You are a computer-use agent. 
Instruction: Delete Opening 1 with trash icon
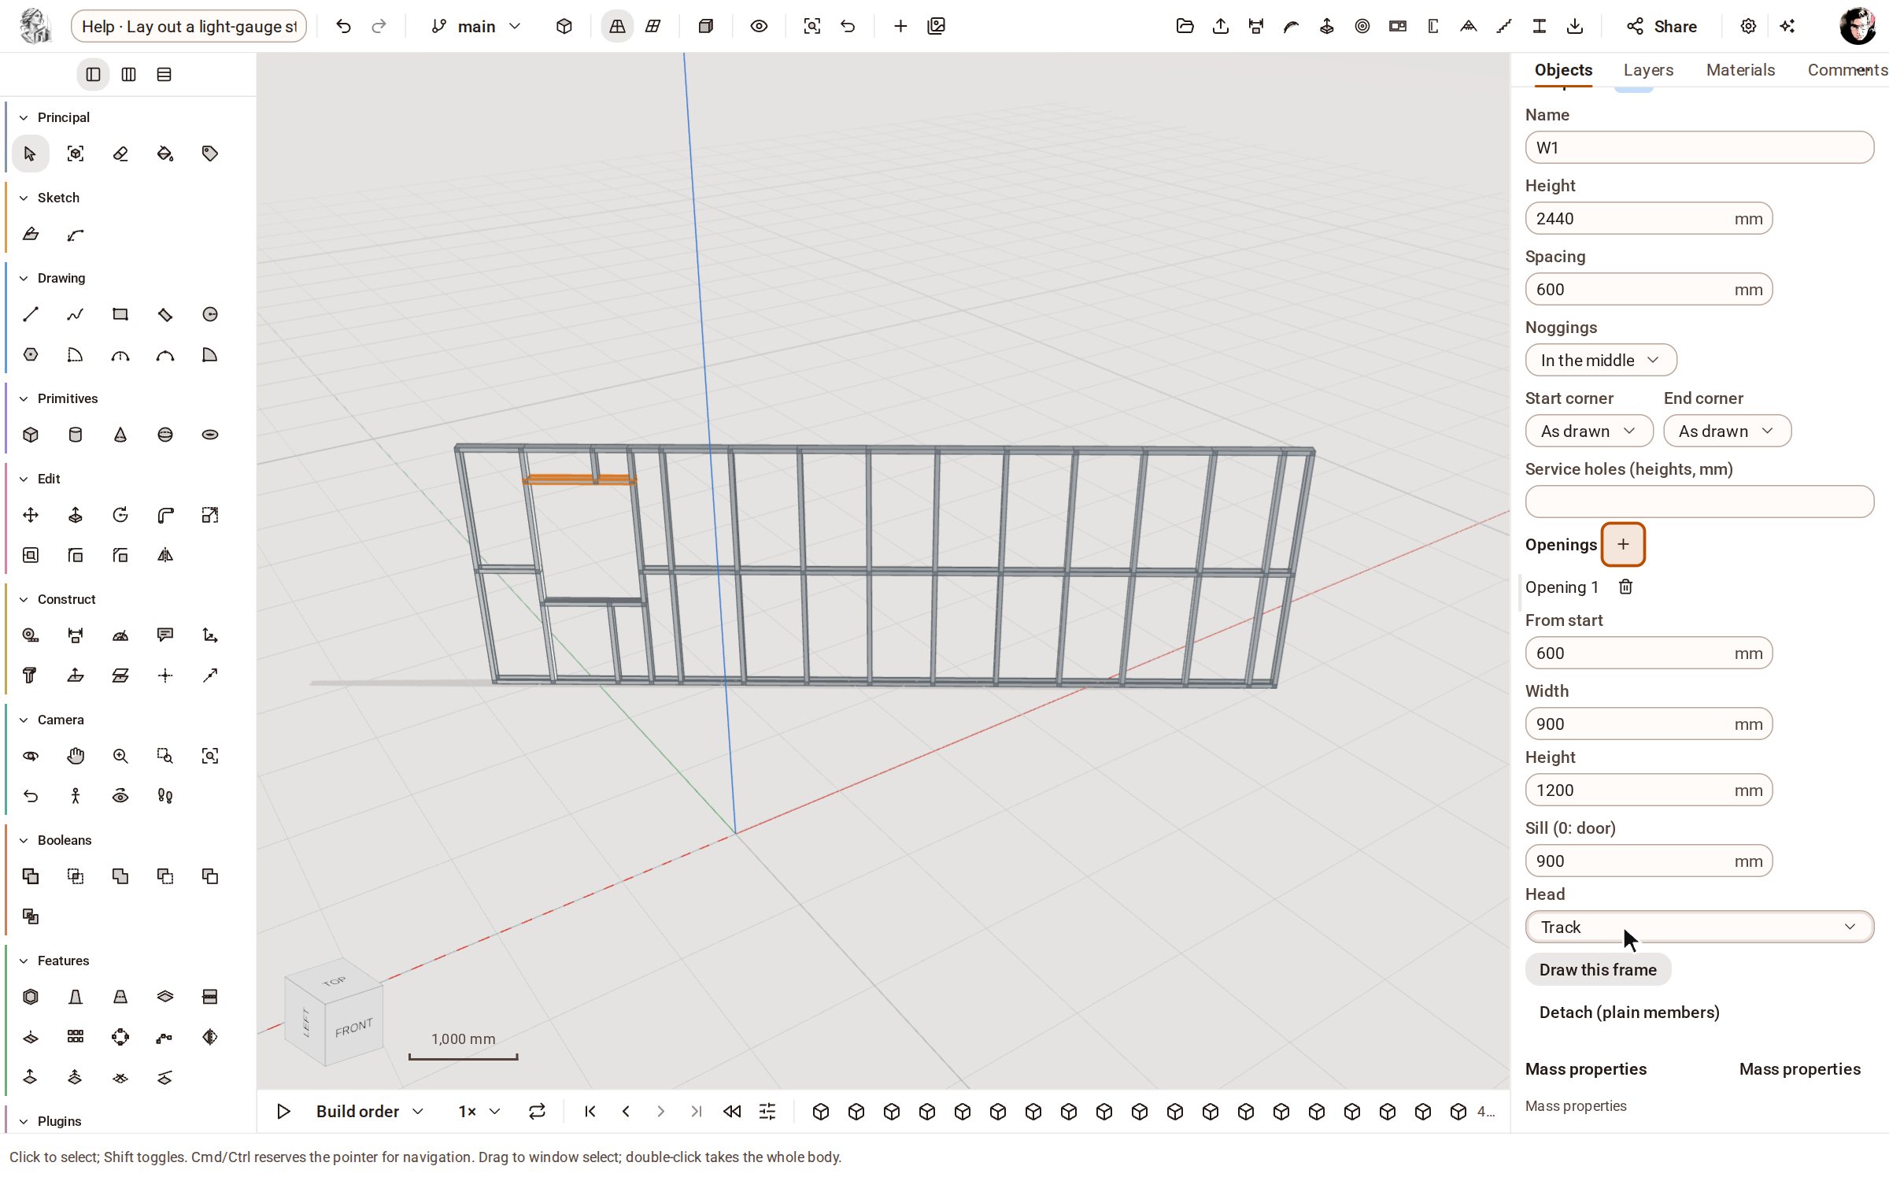pyautogui.click(x=1625, y=587)
